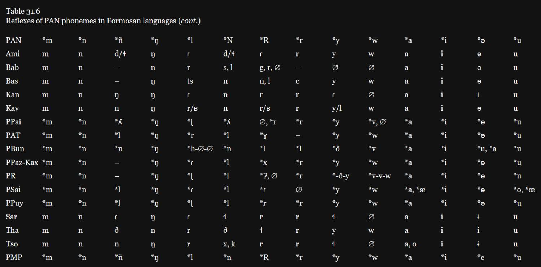The image size is (541, 267).
Task: Select the '*h-∅-∅' cell in PBun row
Action: [200, 149]
